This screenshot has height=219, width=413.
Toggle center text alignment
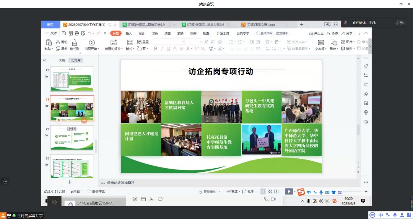(239, 48)
